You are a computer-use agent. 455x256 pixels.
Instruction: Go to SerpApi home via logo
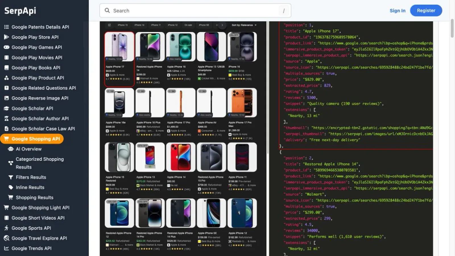[x=20, y=11]
